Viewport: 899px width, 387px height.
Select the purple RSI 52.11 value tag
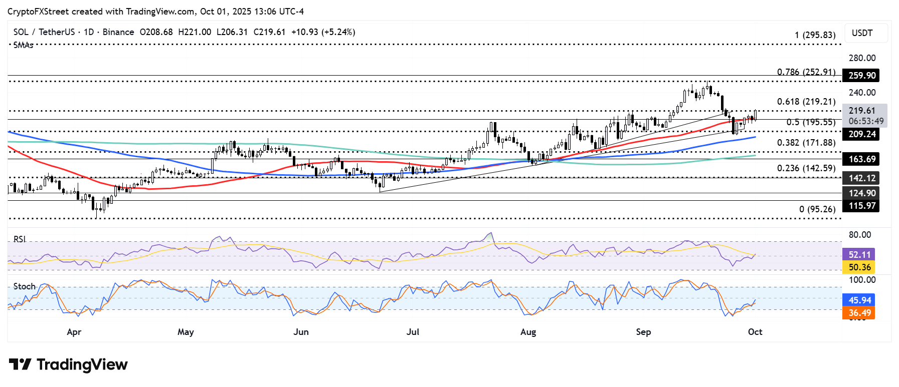click(x=859, y=255)
